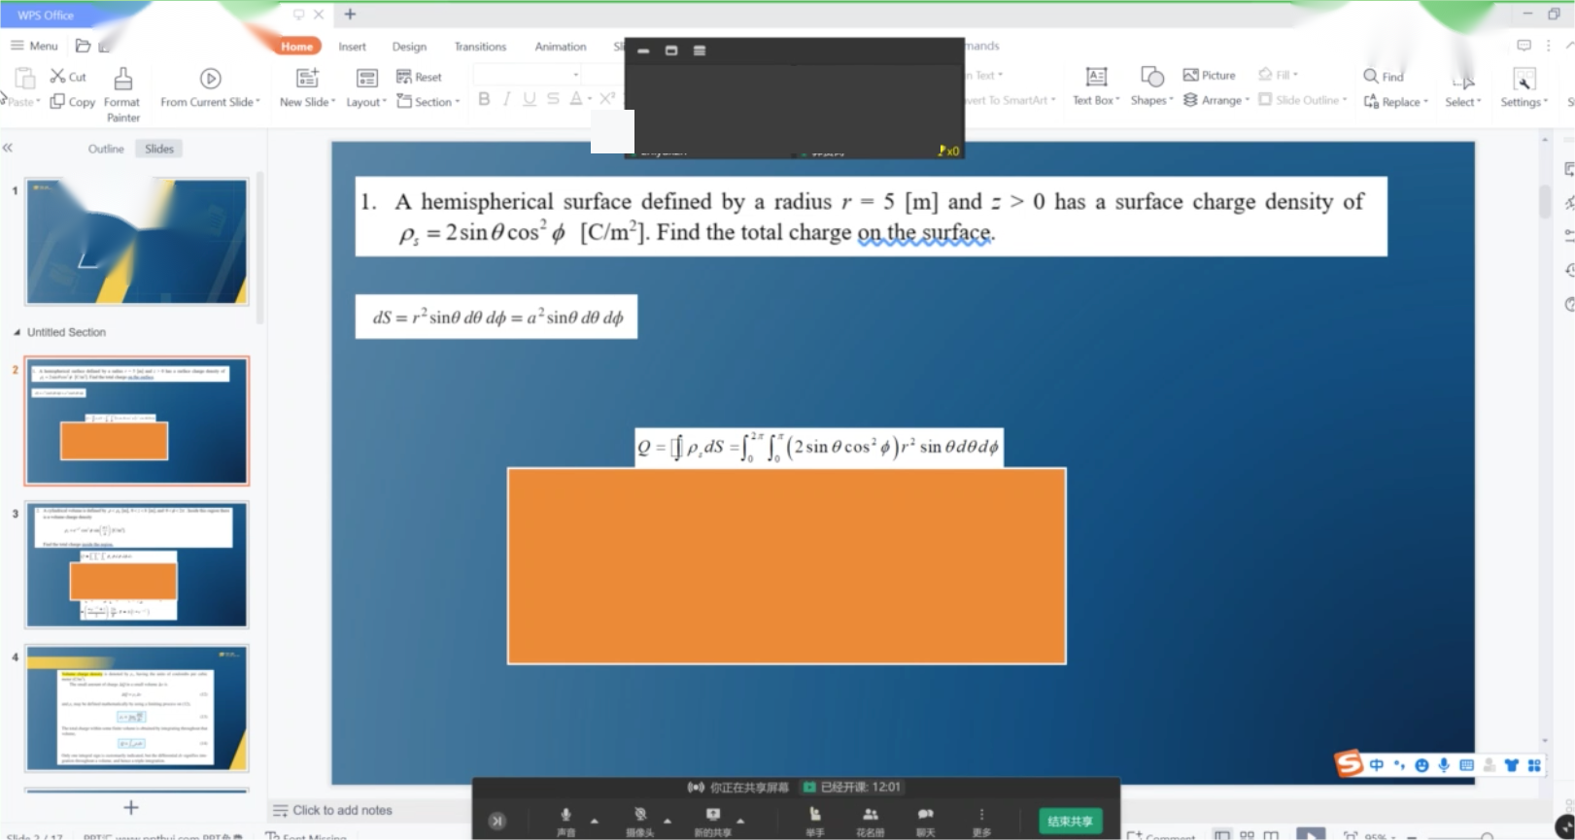Screen dimensions: 1575x840
Task: Click the green end sharing button
Action: pyautogui.click(x=1070, y=821)
